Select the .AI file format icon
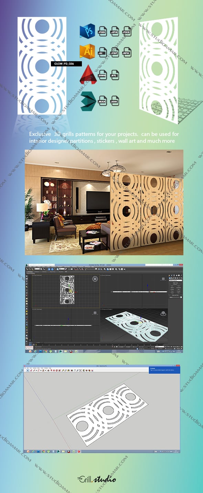 click(102, 52)
